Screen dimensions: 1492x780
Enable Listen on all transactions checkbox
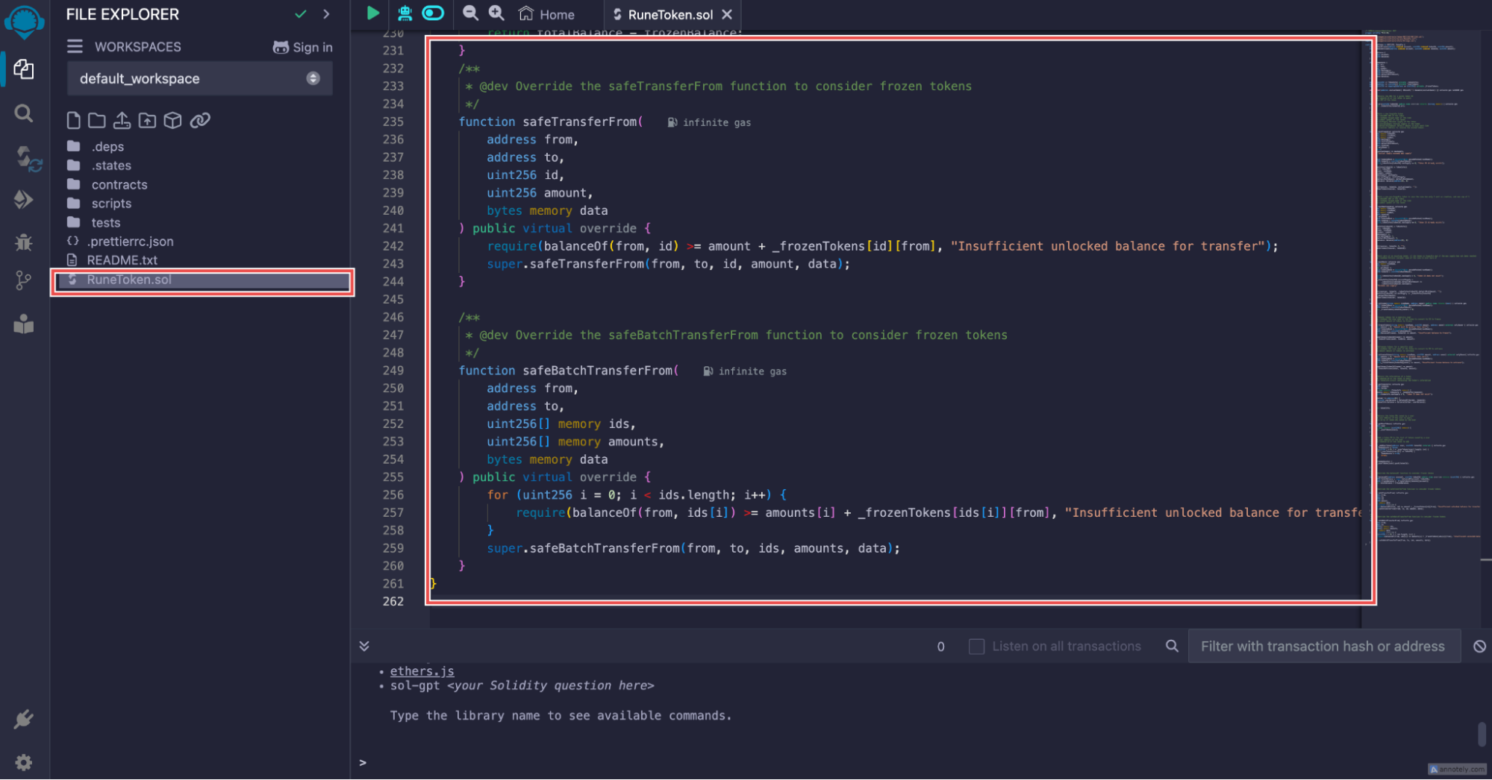click(976, 647)
